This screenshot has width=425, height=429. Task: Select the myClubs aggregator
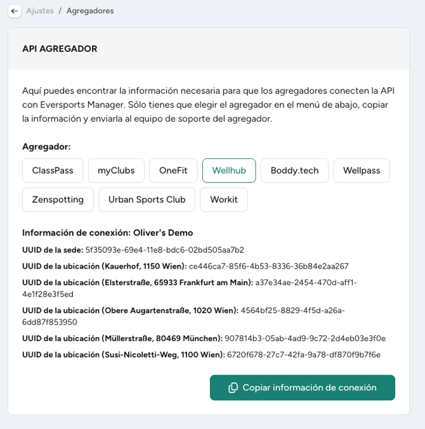[116, 170]
